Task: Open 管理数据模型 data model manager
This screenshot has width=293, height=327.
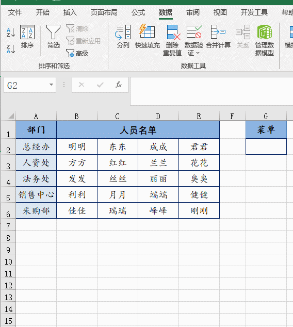Action: click(265, 40)
